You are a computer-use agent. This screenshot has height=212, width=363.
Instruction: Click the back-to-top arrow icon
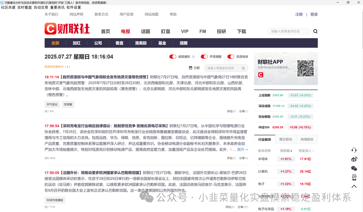coord(354,187)
